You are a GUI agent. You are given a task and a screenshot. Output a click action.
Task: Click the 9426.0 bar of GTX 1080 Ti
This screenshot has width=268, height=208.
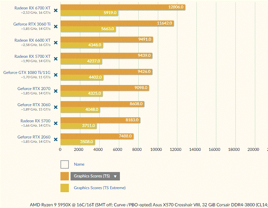coord(106,72)
